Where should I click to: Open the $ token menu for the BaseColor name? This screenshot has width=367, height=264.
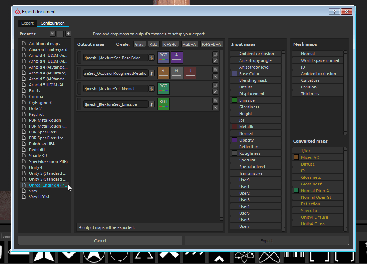tap(151, 58)
